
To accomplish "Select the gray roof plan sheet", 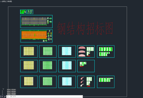I will click(x=36, y=22).
